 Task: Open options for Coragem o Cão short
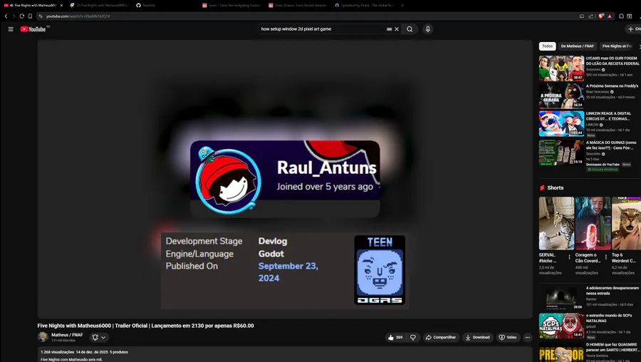(x=606, y=257)
